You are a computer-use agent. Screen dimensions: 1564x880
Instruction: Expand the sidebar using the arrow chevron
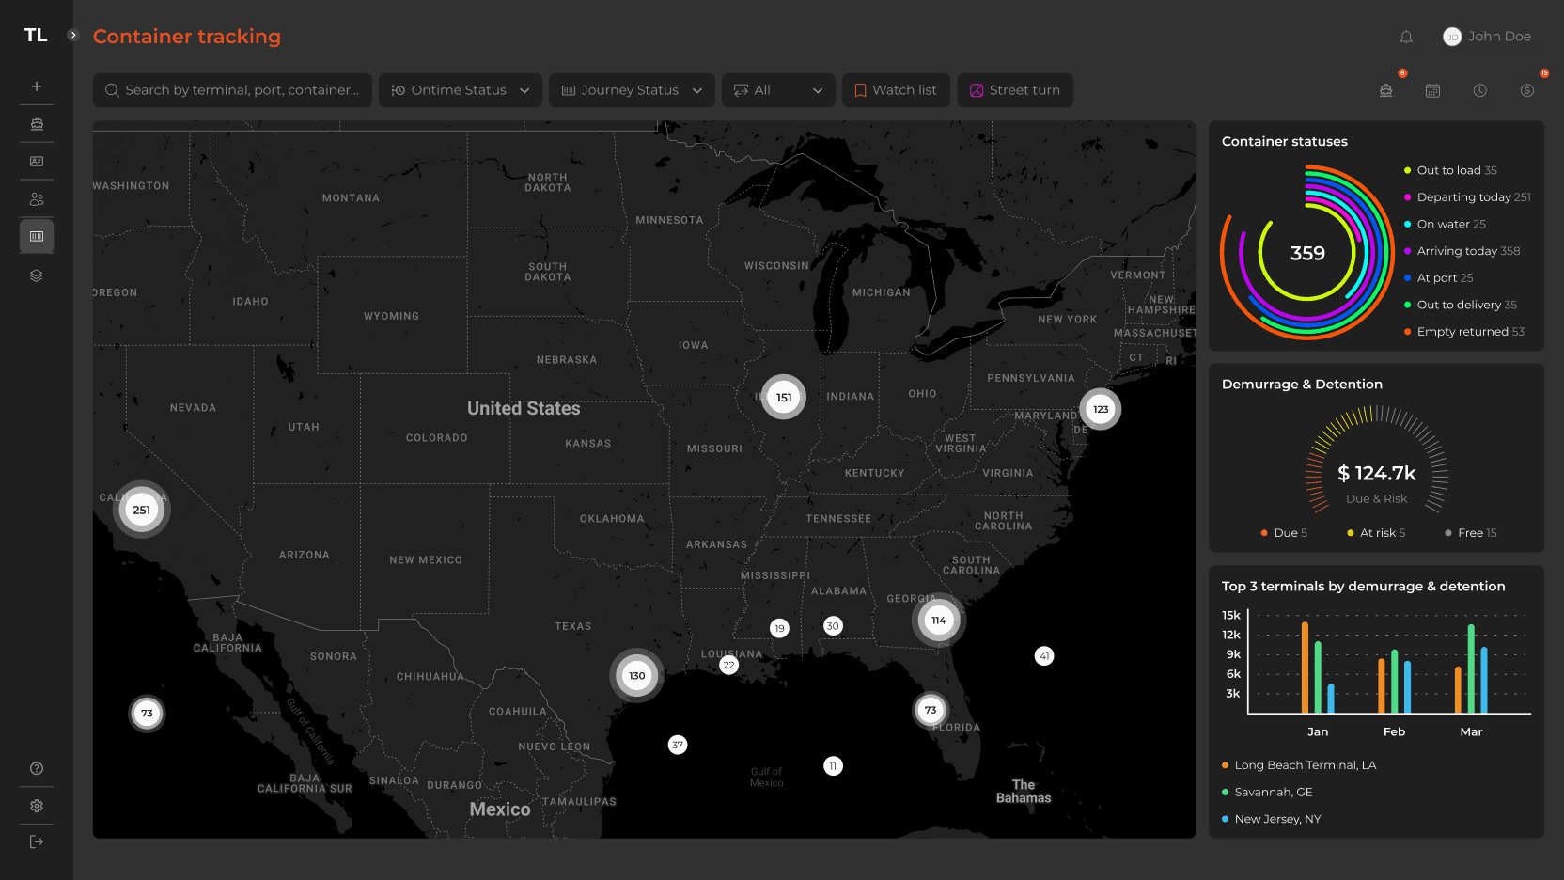pyautogui.click(x=73, y=35)
